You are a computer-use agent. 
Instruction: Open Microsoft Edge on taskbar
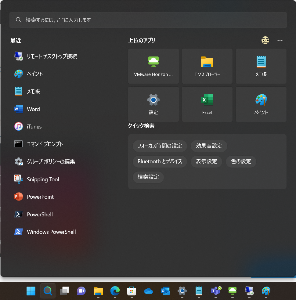coord(115,291)
